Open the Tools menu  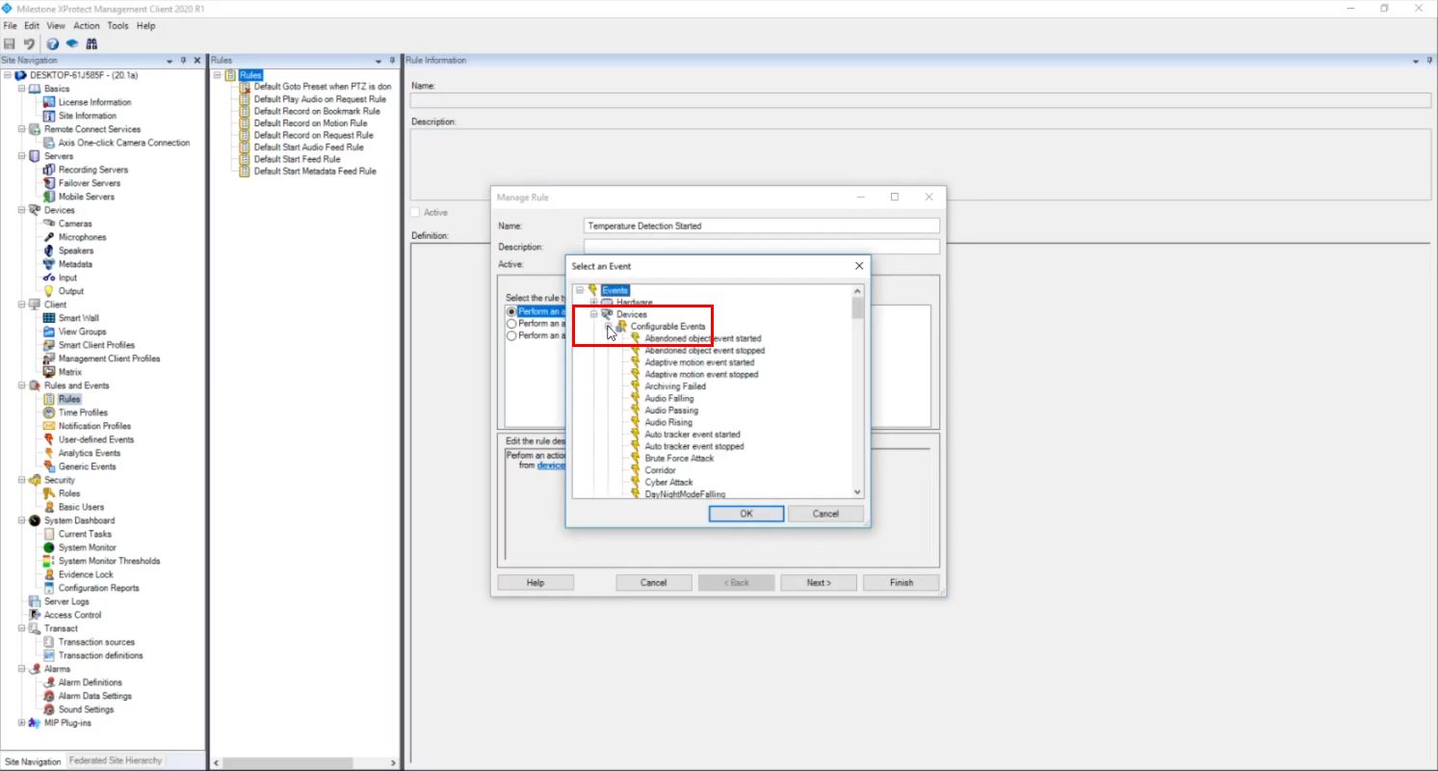tap(118, 25)
